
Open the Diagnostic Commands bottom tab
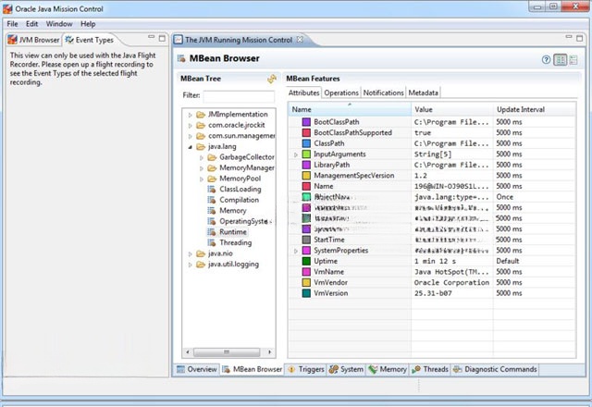(x=495, y=369)
